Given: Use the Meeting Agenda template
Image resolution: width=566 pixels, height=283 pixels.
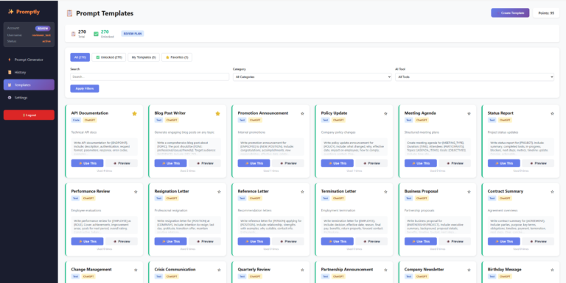Looking at the screenshot, I should point(421,163).
